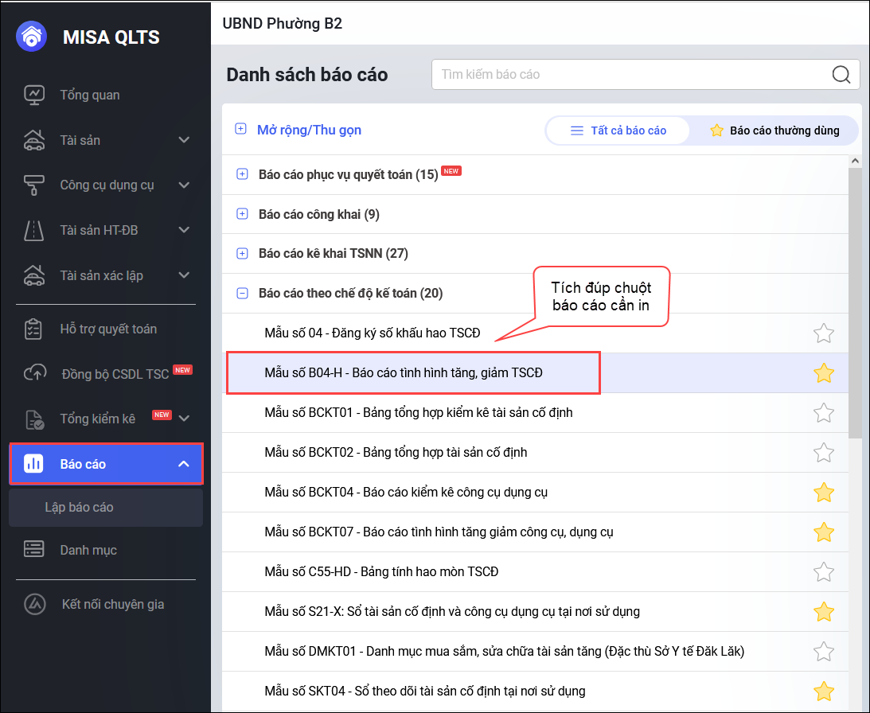Toggle star for Mẫu số BCKT01 report

coord(823,413)
